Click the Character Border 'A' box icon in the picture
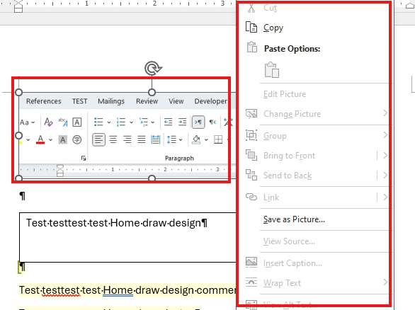 pyautogui.click(x=77, y=122)
